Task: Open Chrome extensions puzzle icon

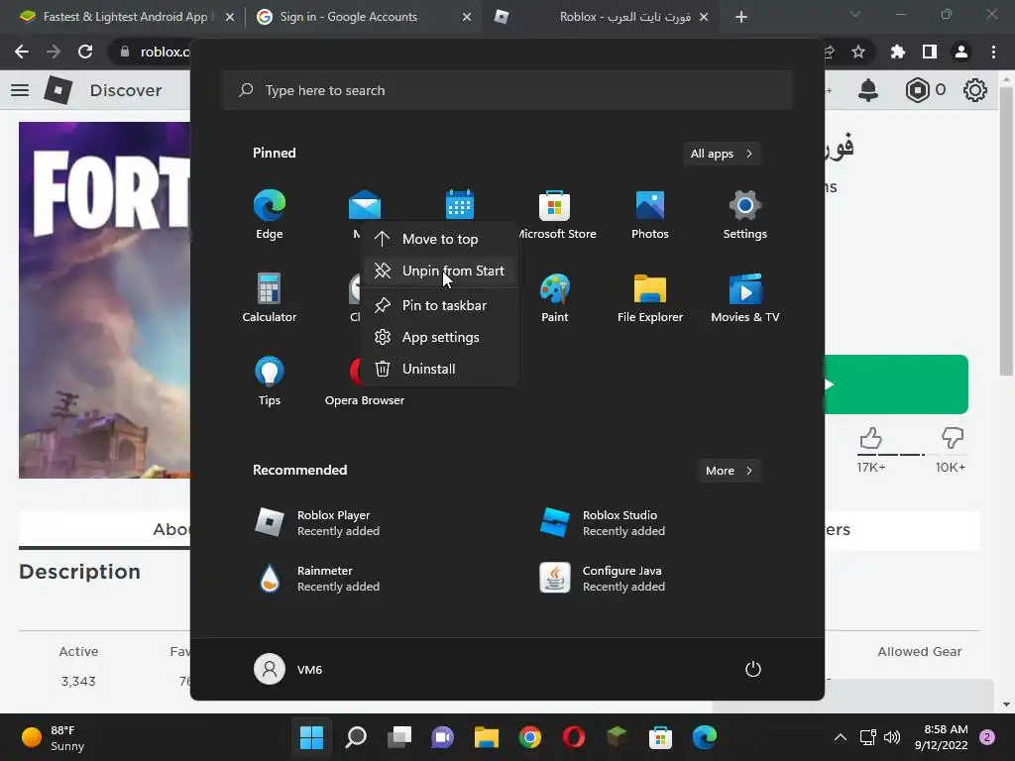Action: 898,52
